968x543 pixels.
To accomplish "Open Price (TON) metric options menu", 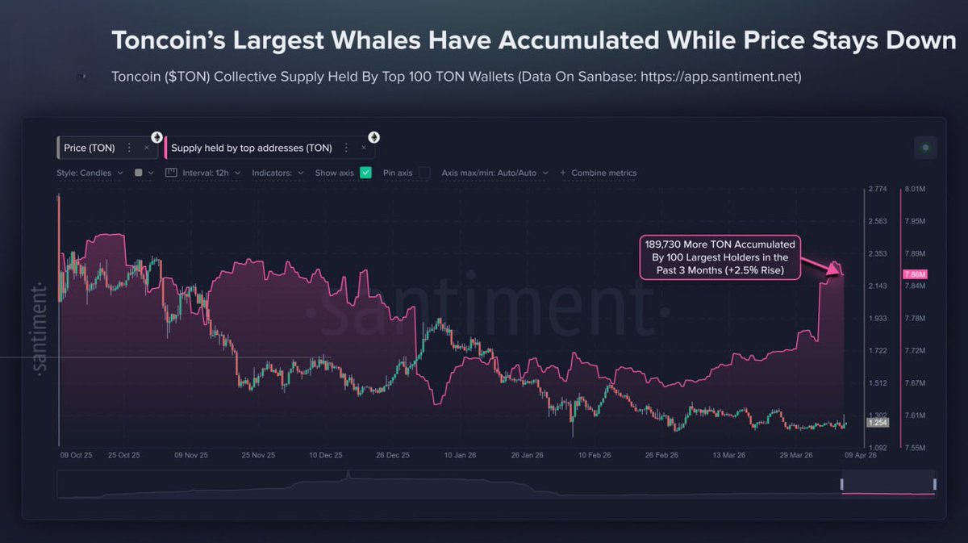I will click(129, 148).
